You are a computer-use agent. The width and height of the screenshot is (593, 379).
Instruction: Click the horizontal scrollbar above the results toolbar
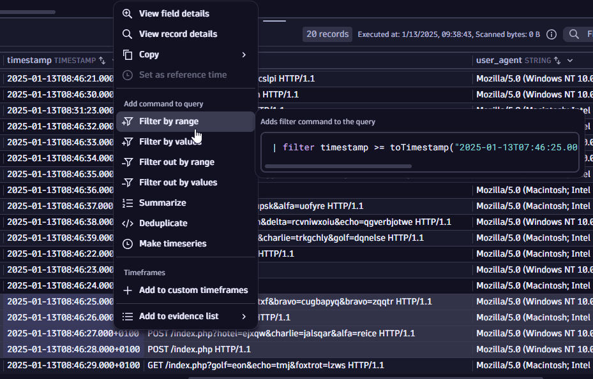tap(27, 12)
